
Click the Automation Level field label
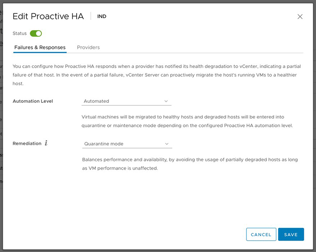click(33, 101)
